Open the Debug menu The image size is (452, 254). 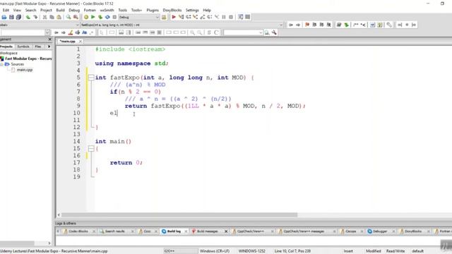[x=74, y=10]
